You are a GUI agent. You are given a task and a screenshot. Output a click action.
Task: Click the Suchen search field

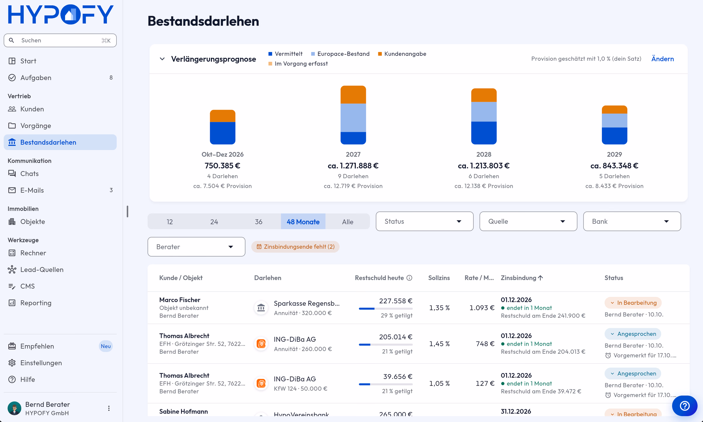click(x=60, y=40)
